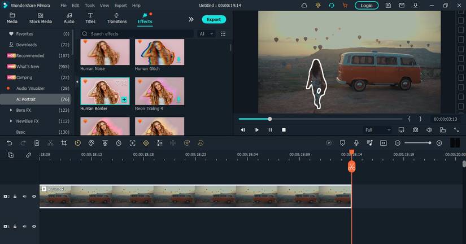The image size is (466, 244).
Task: Hide video track 2 with eye icon
Action: click(34, 197)
